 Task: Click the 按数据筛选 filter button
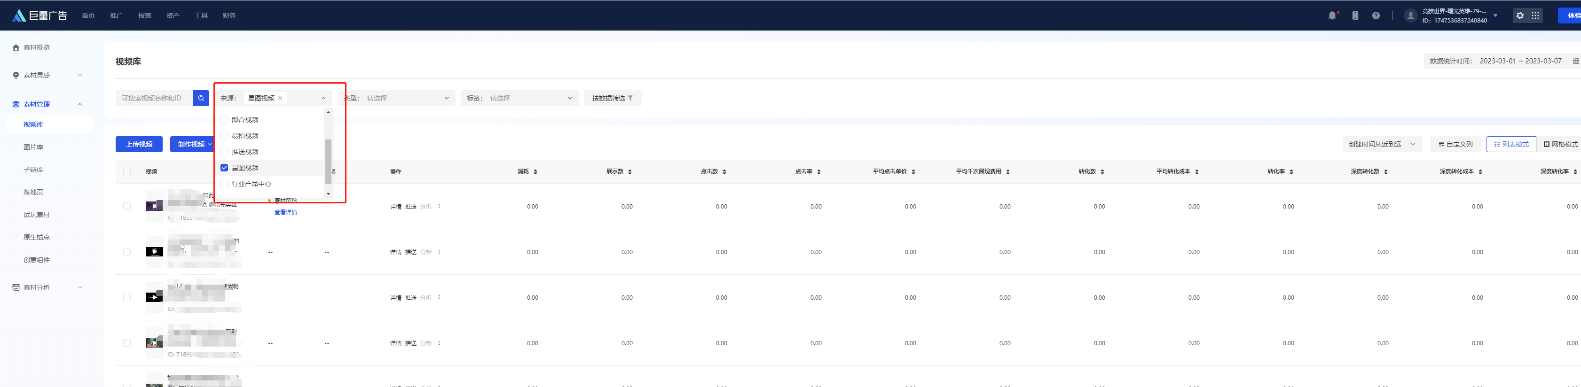tap(613, 98)
